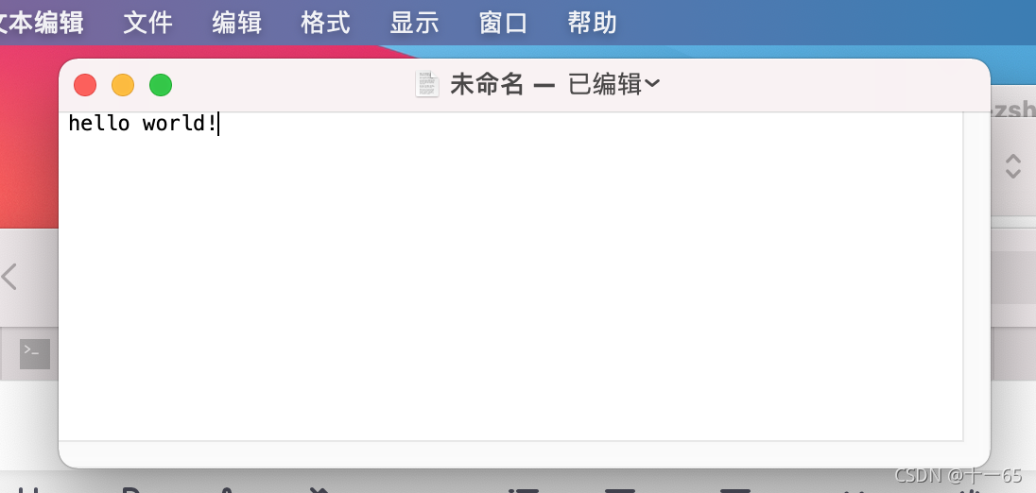Minimize the window using the yellow button
The width and height of the screenshot is (1036, 493).
click(123, 85)
